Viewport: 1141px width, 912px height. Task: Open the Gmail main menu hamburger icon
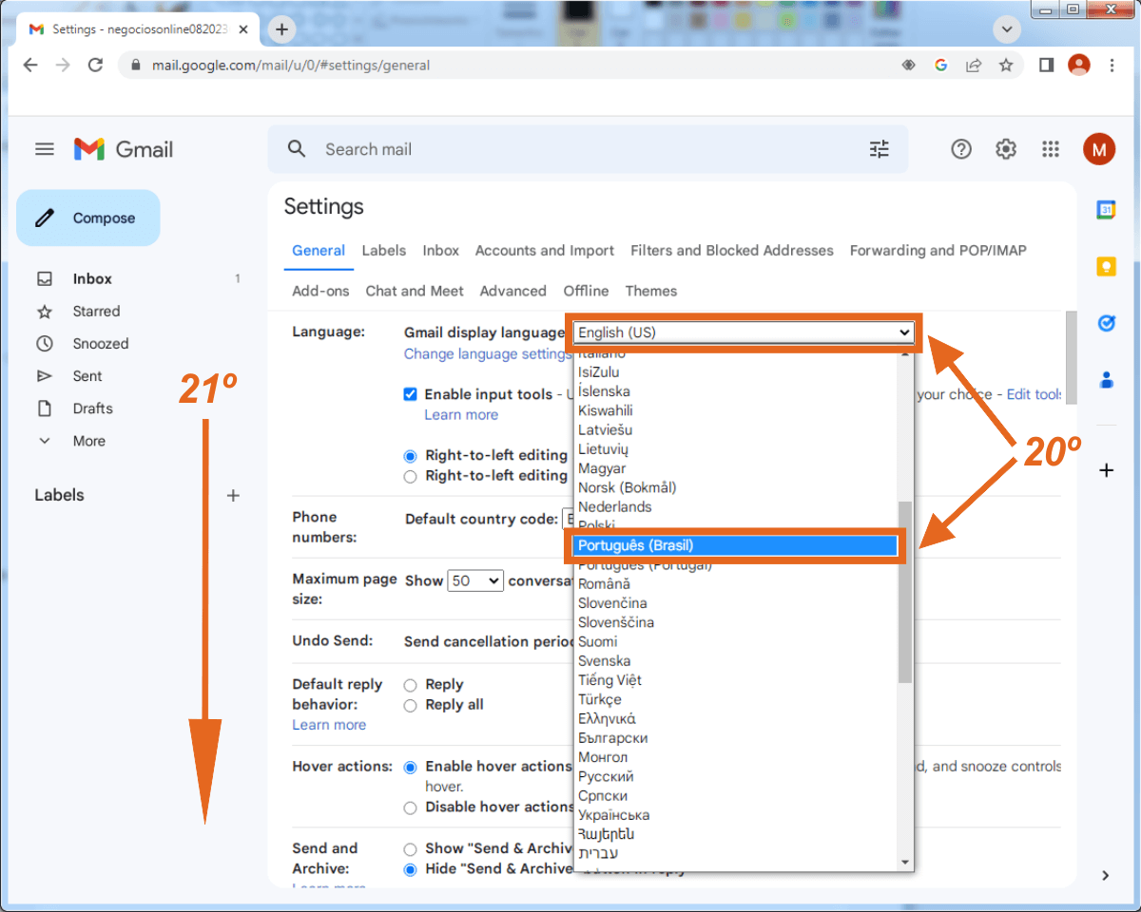click(45, 149)
